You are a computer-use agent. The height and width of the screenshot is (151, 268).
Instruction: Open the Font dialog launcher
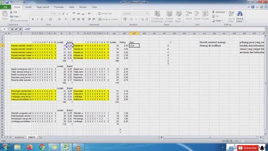pos(69,25)
